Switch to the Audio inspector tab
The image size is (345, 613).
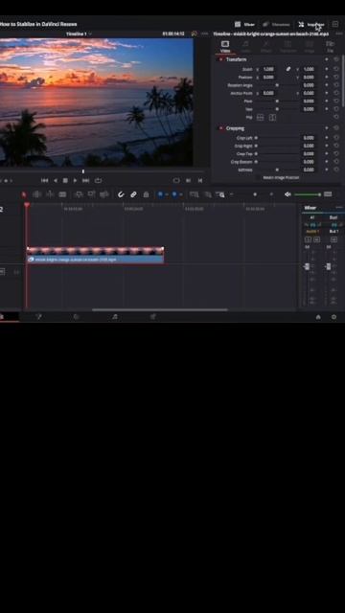click(246, 46)
